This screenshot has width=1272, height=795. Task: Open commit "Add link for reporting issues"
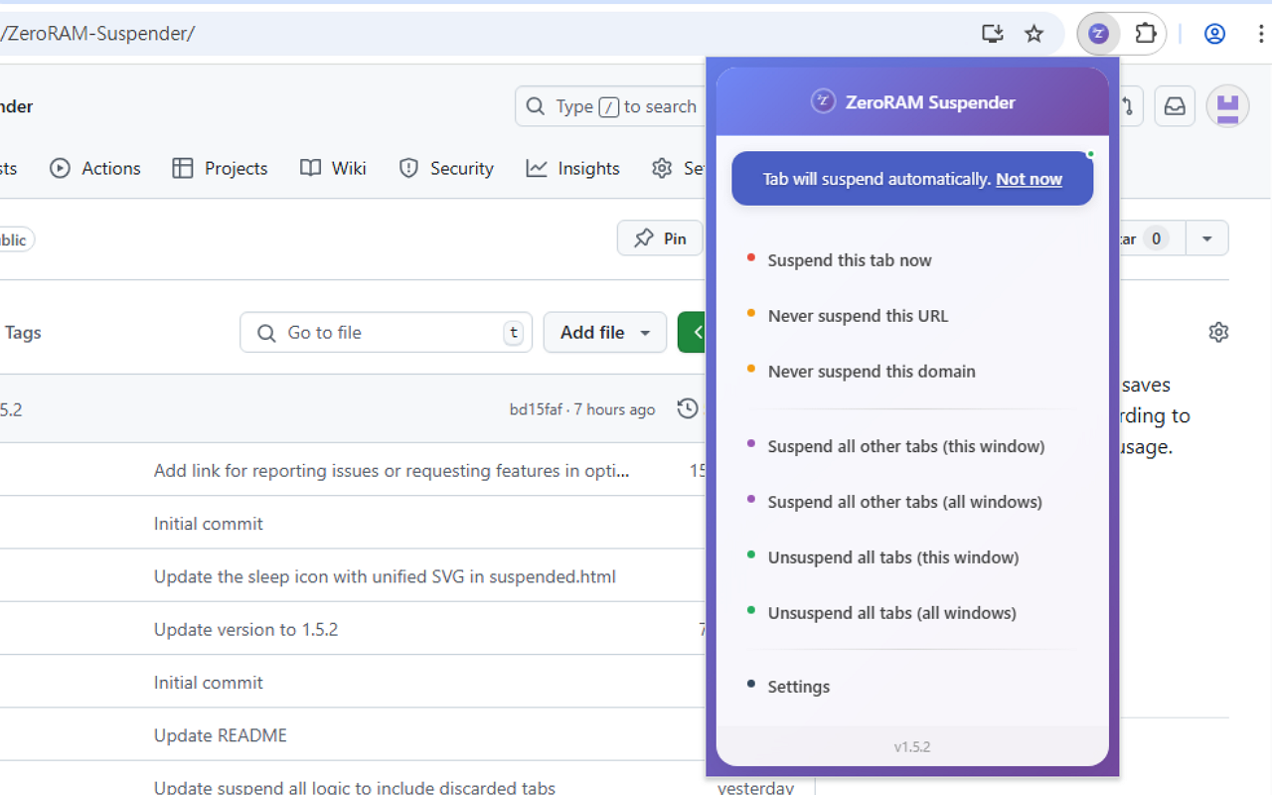pos(392,471)
